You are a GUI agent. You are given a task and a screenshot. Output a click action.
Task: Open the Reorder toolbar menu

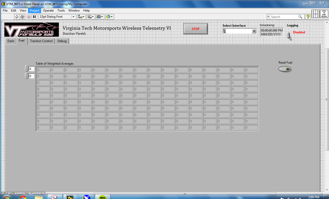pos(109,17)
